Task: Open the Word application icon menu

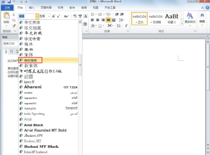Action: pyautogui.click(x=3, y=2)
